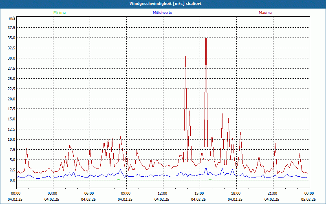Click the 09:00 time axis label
Image resolution: width=326 pixels, height=204 pixels.
click(x=126, y=193)
